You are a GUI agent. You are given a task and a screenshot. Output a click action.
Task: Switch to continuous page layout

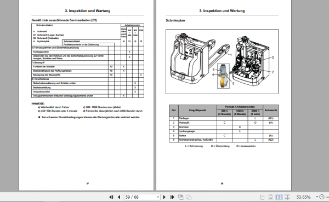point(270,197)
